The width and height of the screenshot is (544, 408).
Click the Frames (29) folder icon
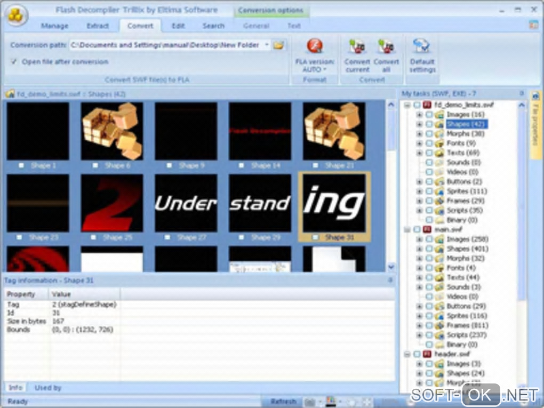tap(439, 201)
